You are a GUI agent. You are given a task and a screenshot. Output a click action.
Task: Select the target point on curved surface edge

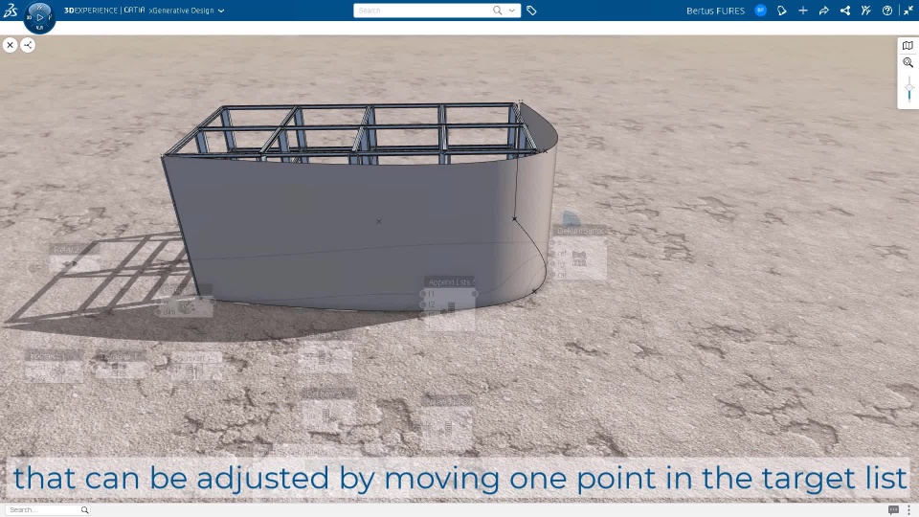(x=515, y=219)
